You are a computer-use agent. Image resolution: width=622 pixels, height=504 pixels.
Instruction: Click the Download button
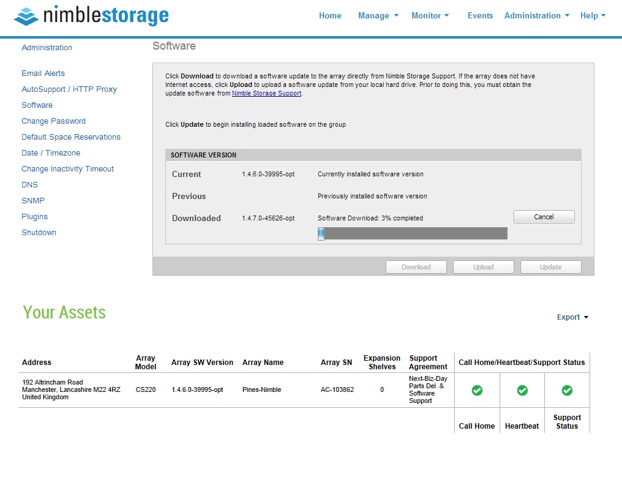click(416, 267)
